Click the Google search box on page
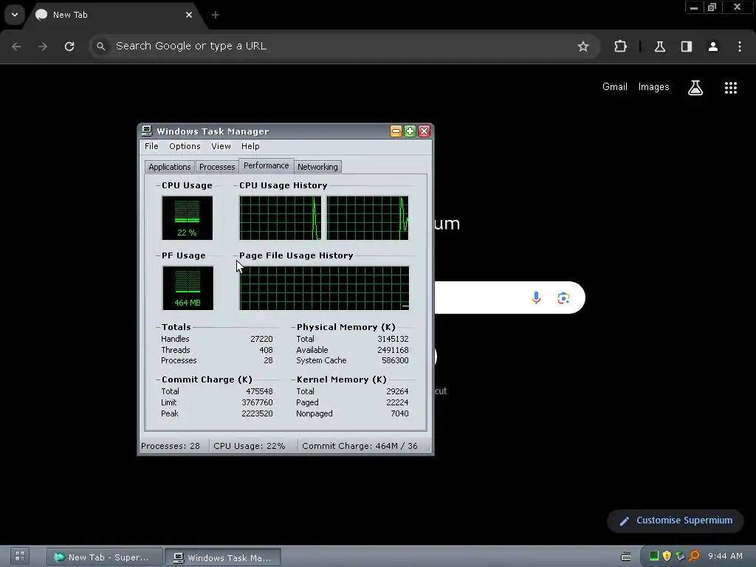This screenshot has width=756, height=567. 509,298
